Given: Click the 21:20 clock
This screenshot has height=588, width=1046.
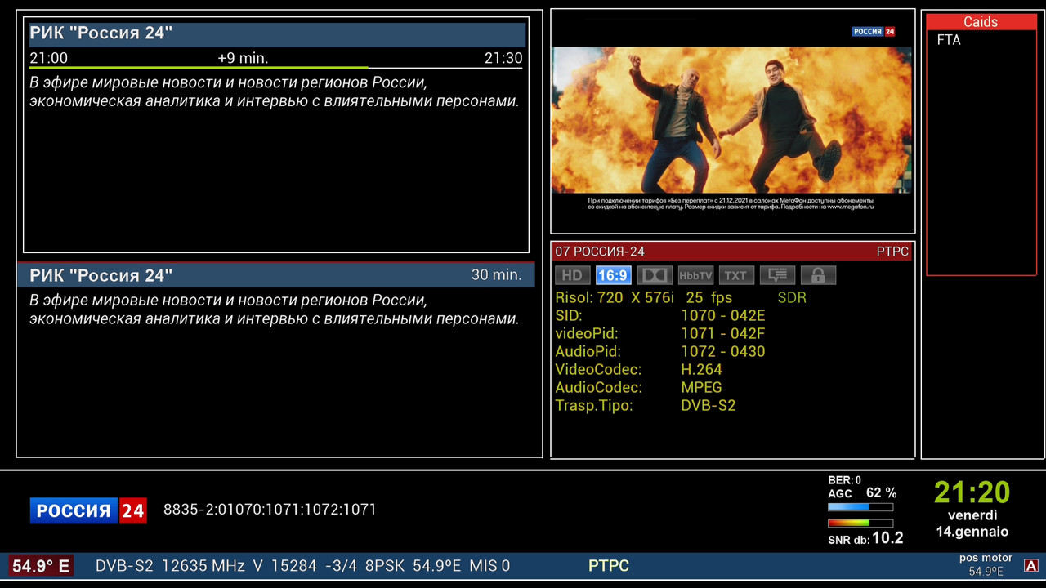Looking at the screenshot, I should (x=972, y=492).
